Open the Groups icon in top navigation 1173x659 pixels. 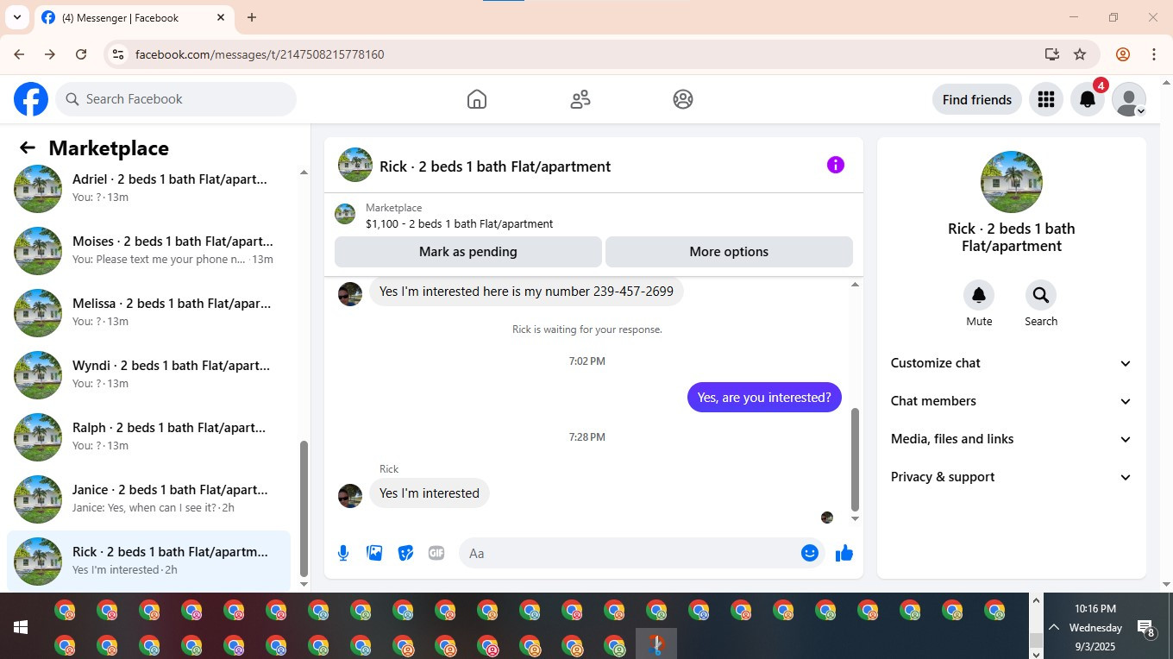pyautogui.click(x=683, y=99)
